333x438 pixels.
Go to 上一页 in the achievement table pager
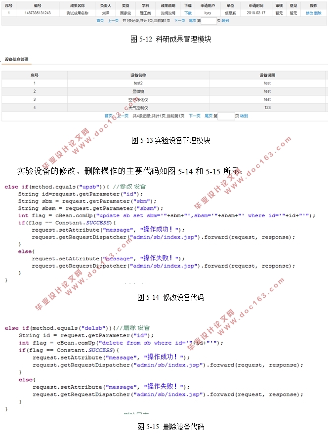(113, 21)
